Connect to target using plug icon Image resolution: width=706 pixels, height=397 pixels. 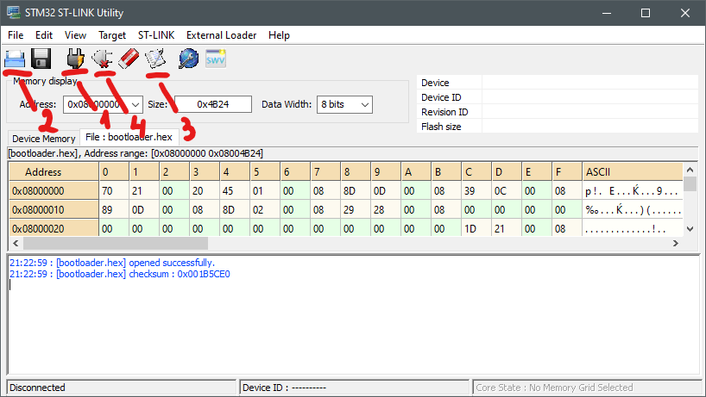point(76,59)
